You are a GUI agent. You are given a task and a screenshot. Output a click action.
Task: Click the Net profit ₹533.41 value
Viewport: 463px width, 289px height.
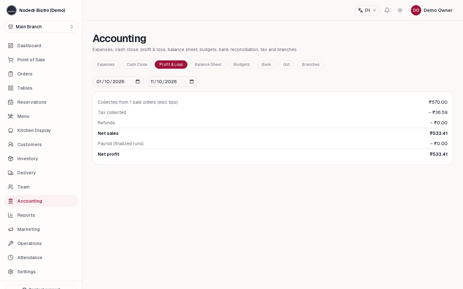tap(439, 154)
